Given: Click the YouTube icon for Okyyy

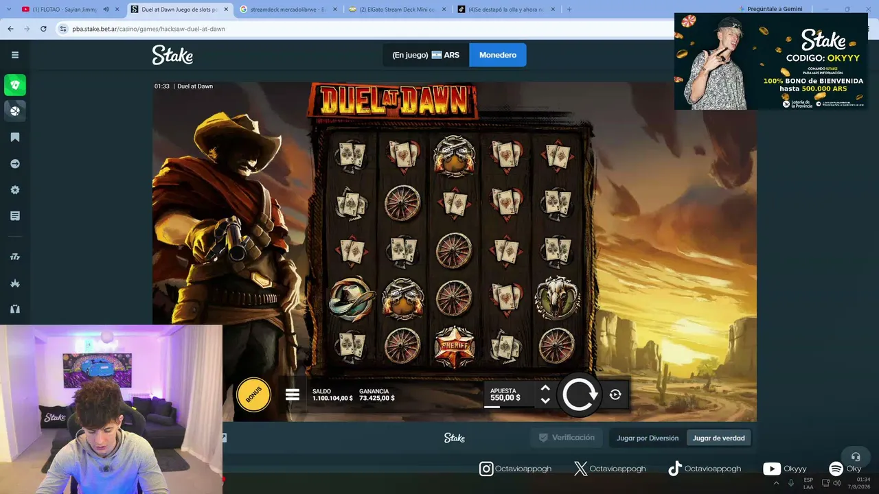Looking at the screenshot, I should (772, 469).
